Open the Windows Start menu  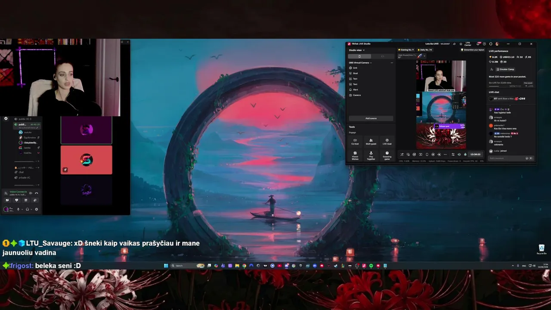coord(166,266)
